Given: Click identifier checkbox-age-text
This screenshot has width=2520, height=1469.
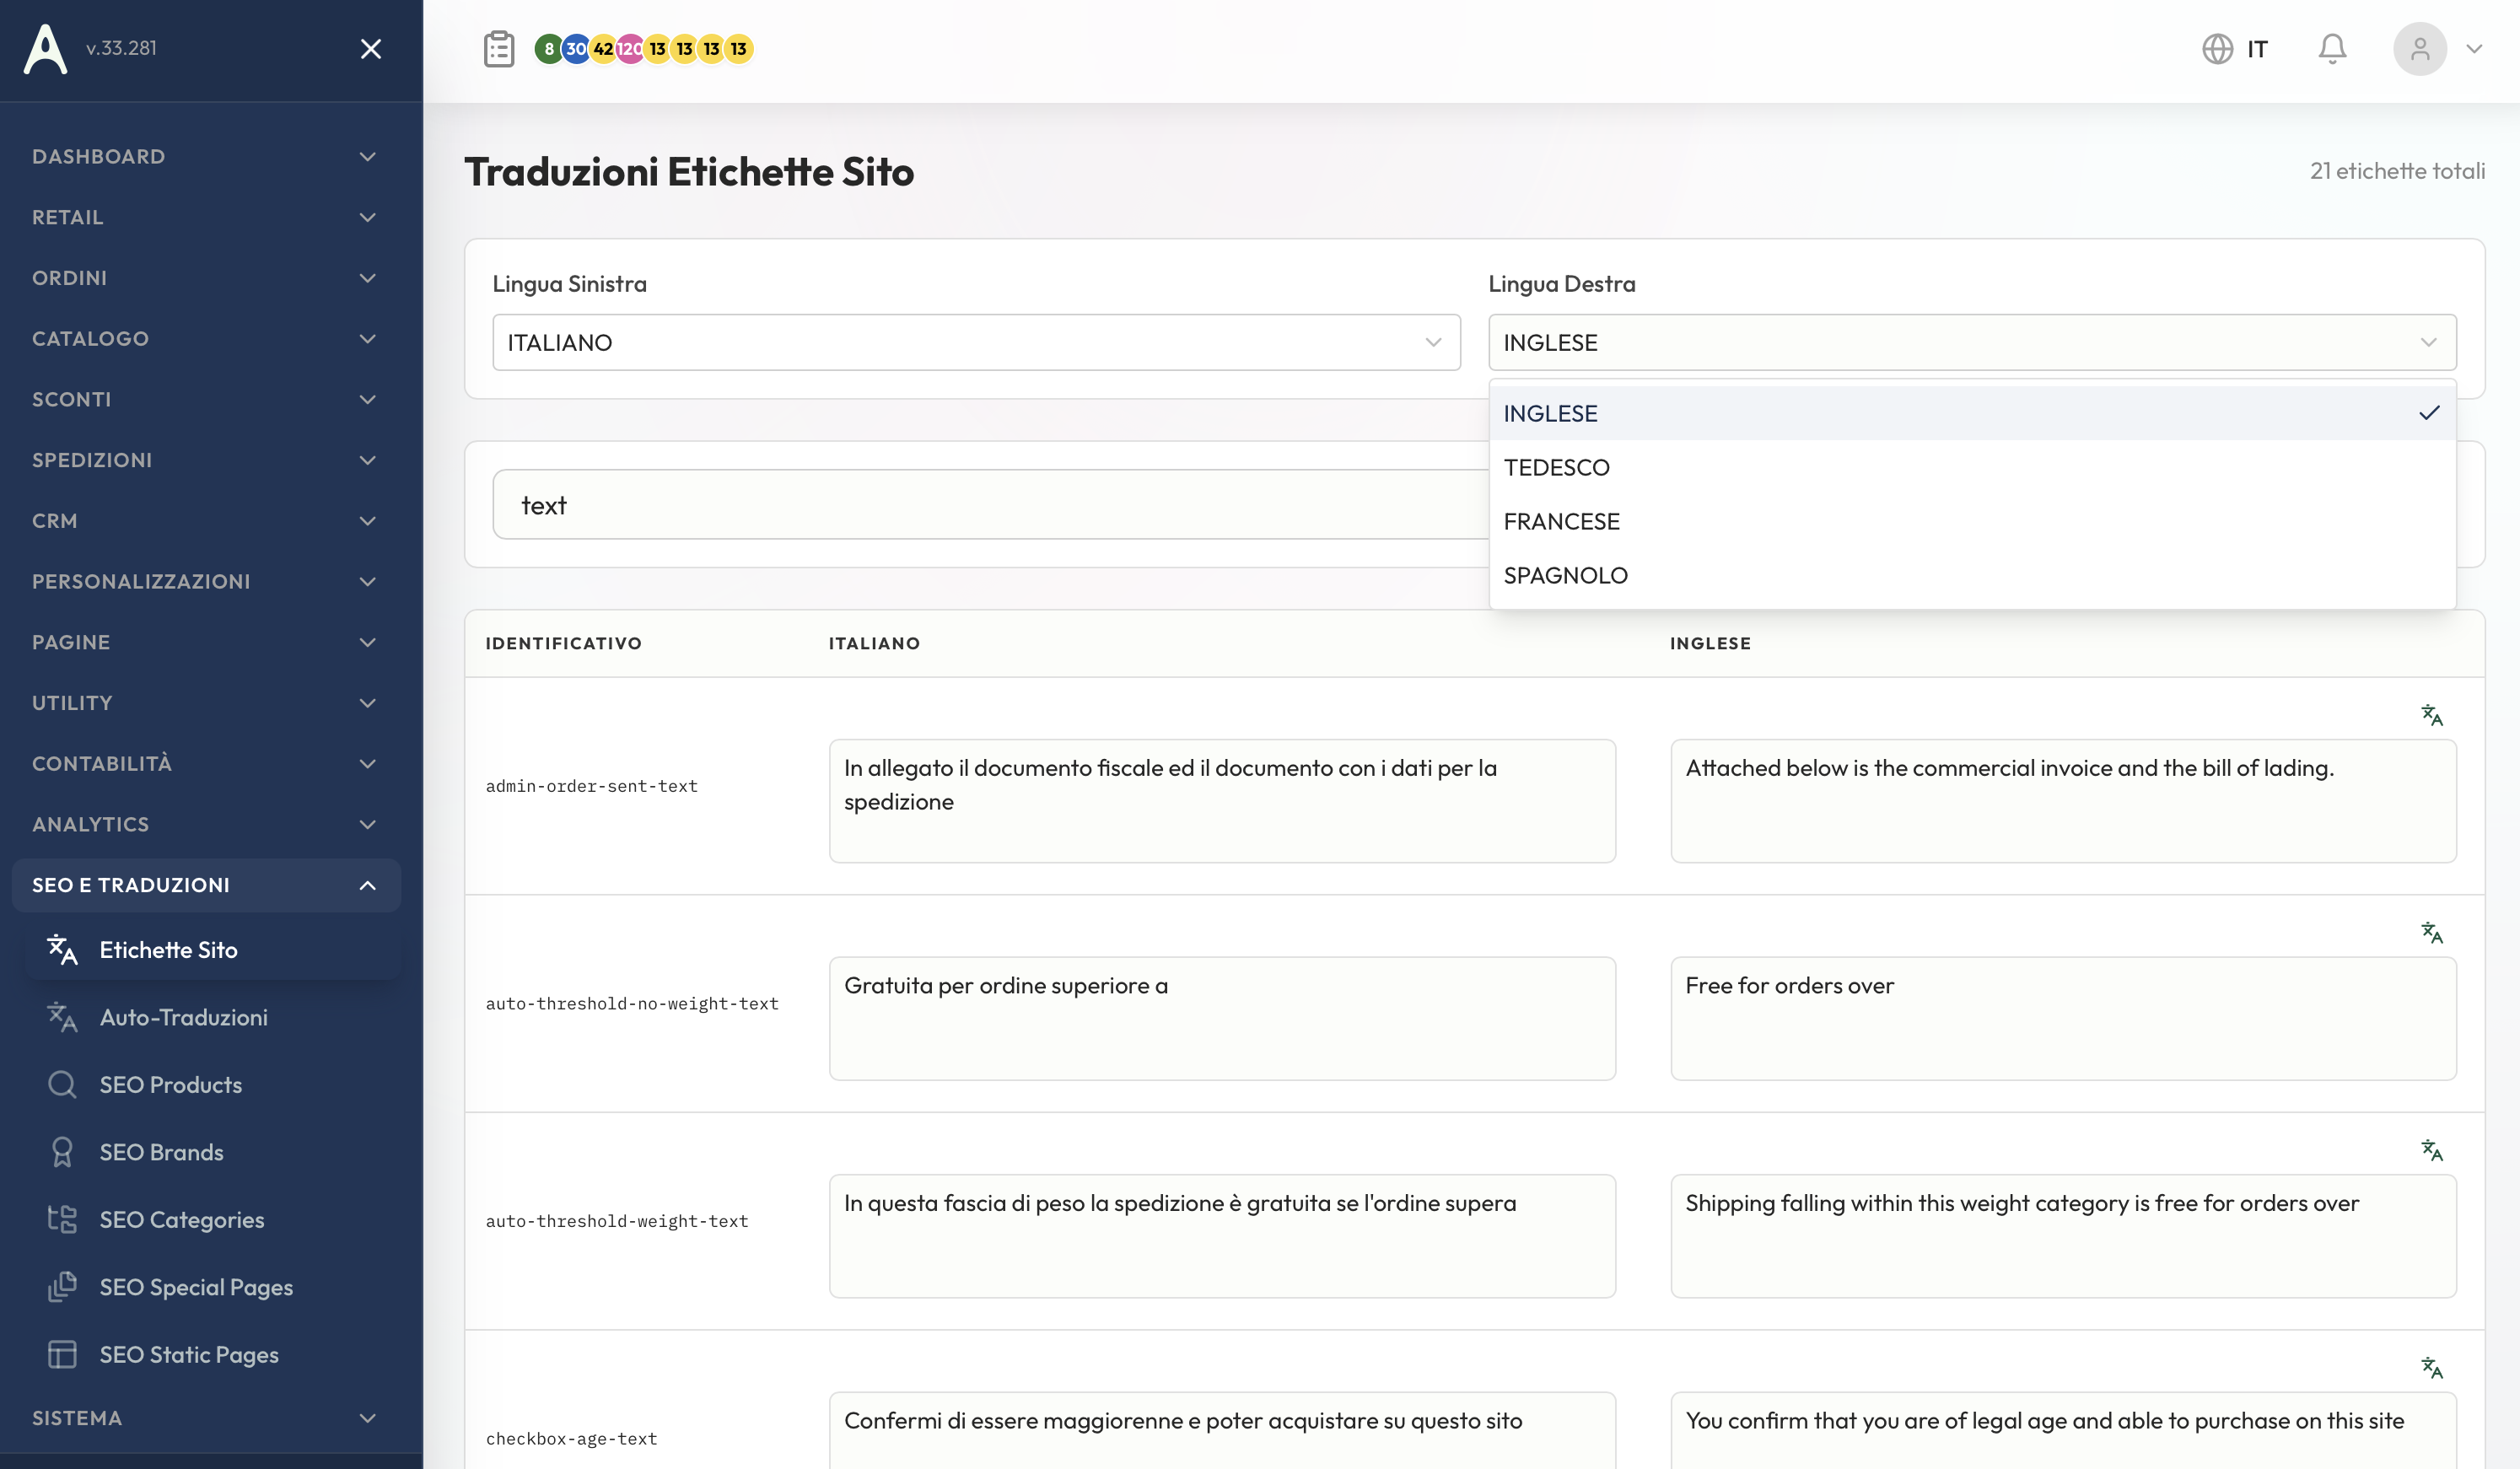Looking at the screenshot, I should click(571, 1439).
